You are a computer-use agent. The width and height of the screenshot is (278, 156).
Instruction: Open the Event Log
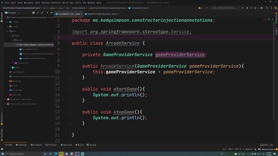266,145
